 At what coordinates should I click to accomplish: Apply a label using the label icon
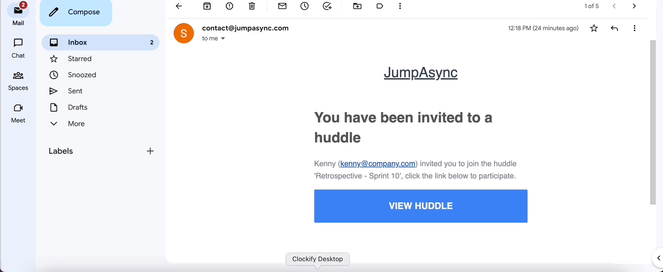[x=380, y=6]
